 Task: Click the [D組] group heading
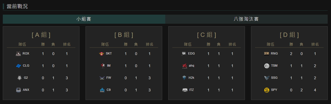coord(289,35)
